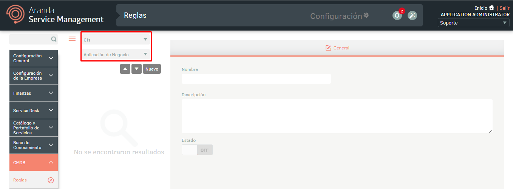Open the Aplicación de Negocio dropdown
513x189 pixels.
[116, 54]
